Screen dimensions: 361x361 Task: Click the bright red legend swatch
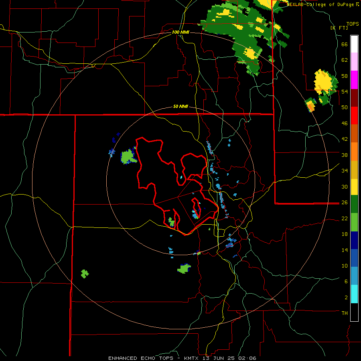point(354,116)
